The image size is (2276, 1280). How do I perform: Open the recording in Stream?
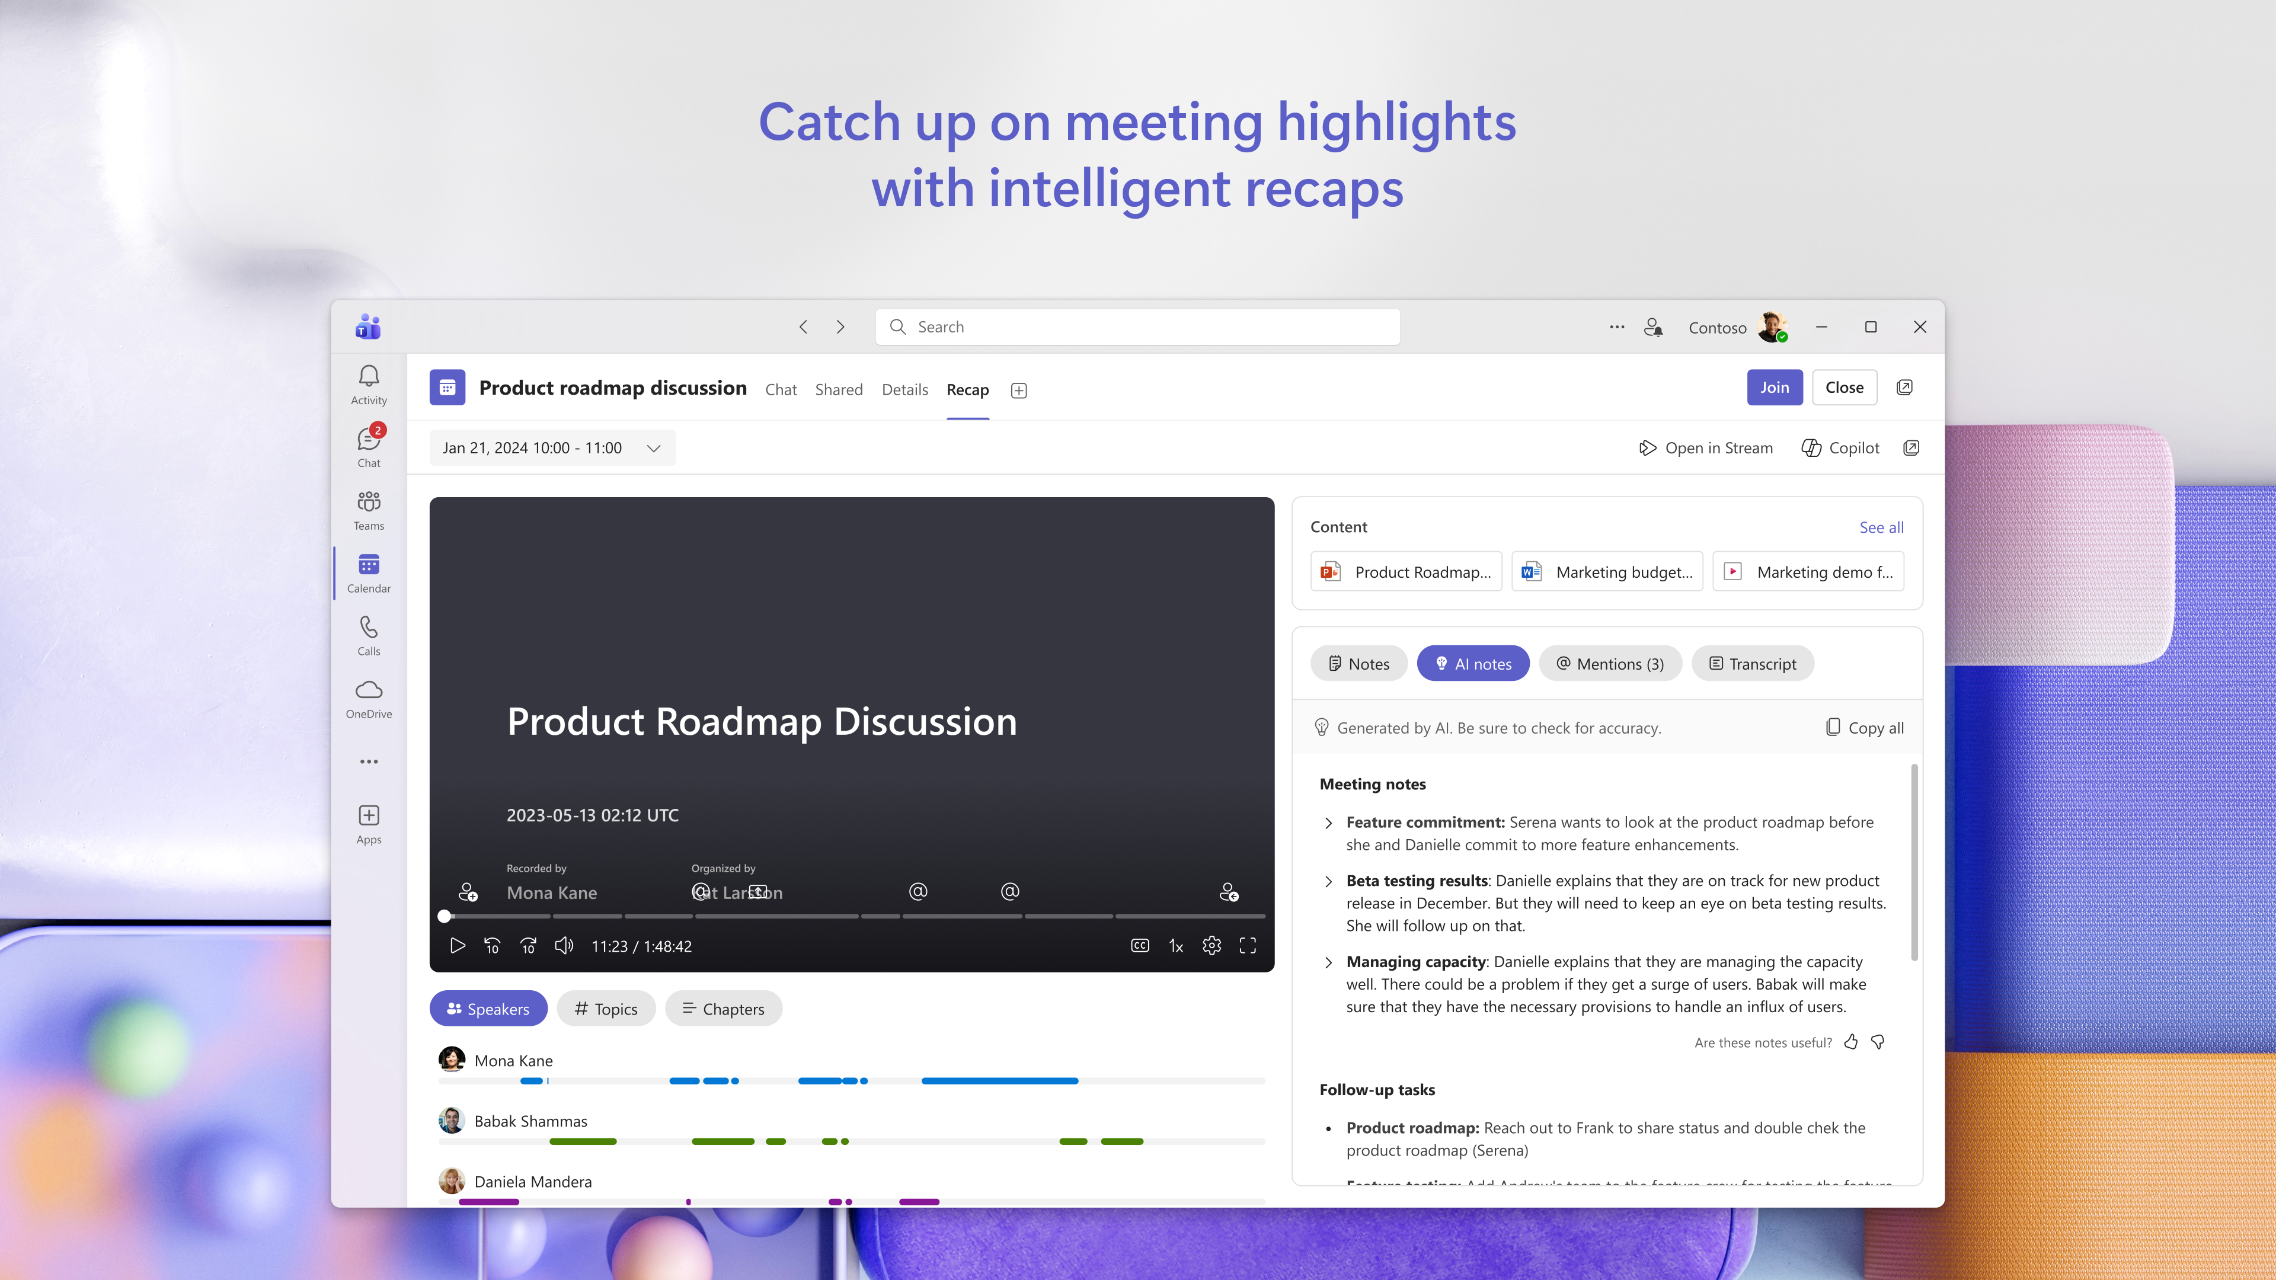click(x=1705, y=448)
